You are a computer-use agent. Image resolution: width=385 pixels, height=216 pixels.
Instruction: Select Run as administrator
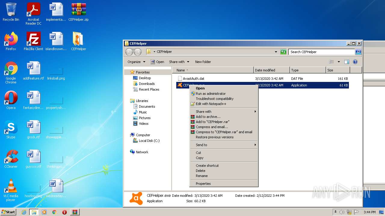[x=224, y=94]
